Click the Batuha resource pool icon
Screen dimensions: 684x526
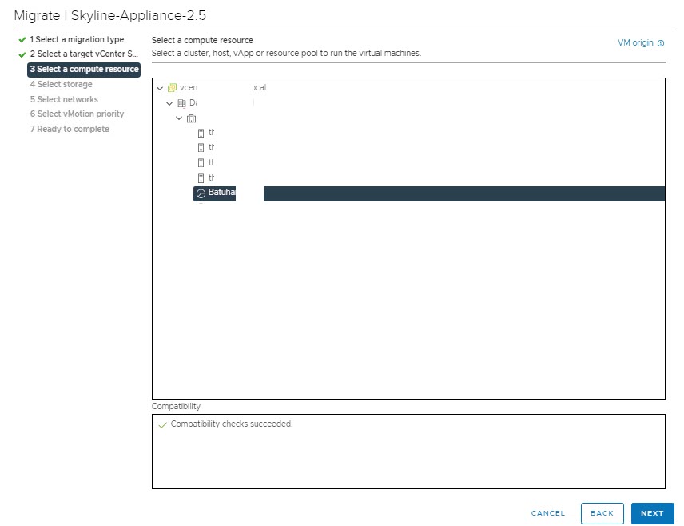201,193
